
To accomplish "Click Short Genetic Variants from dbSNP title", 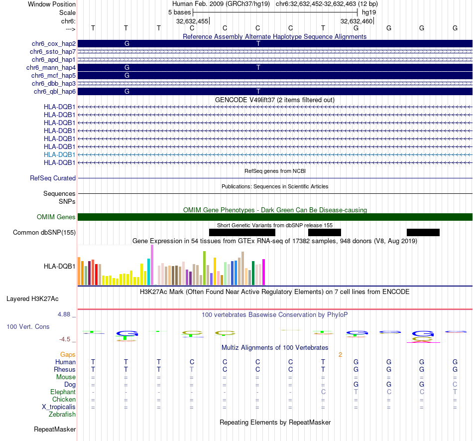I will point(275,225).
